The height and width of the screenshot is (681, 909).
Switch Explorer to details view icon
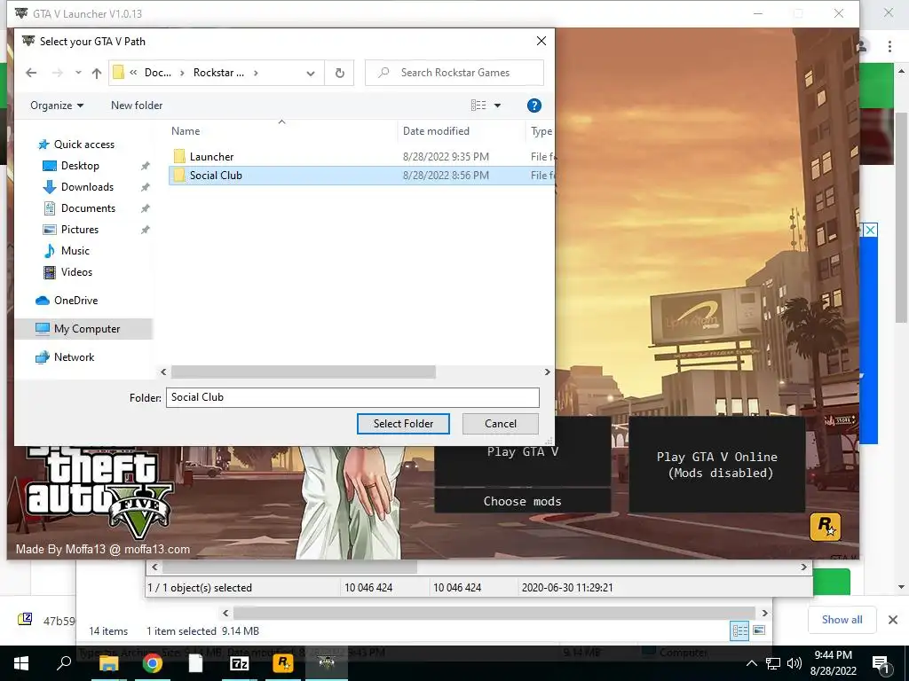point(739,630)
